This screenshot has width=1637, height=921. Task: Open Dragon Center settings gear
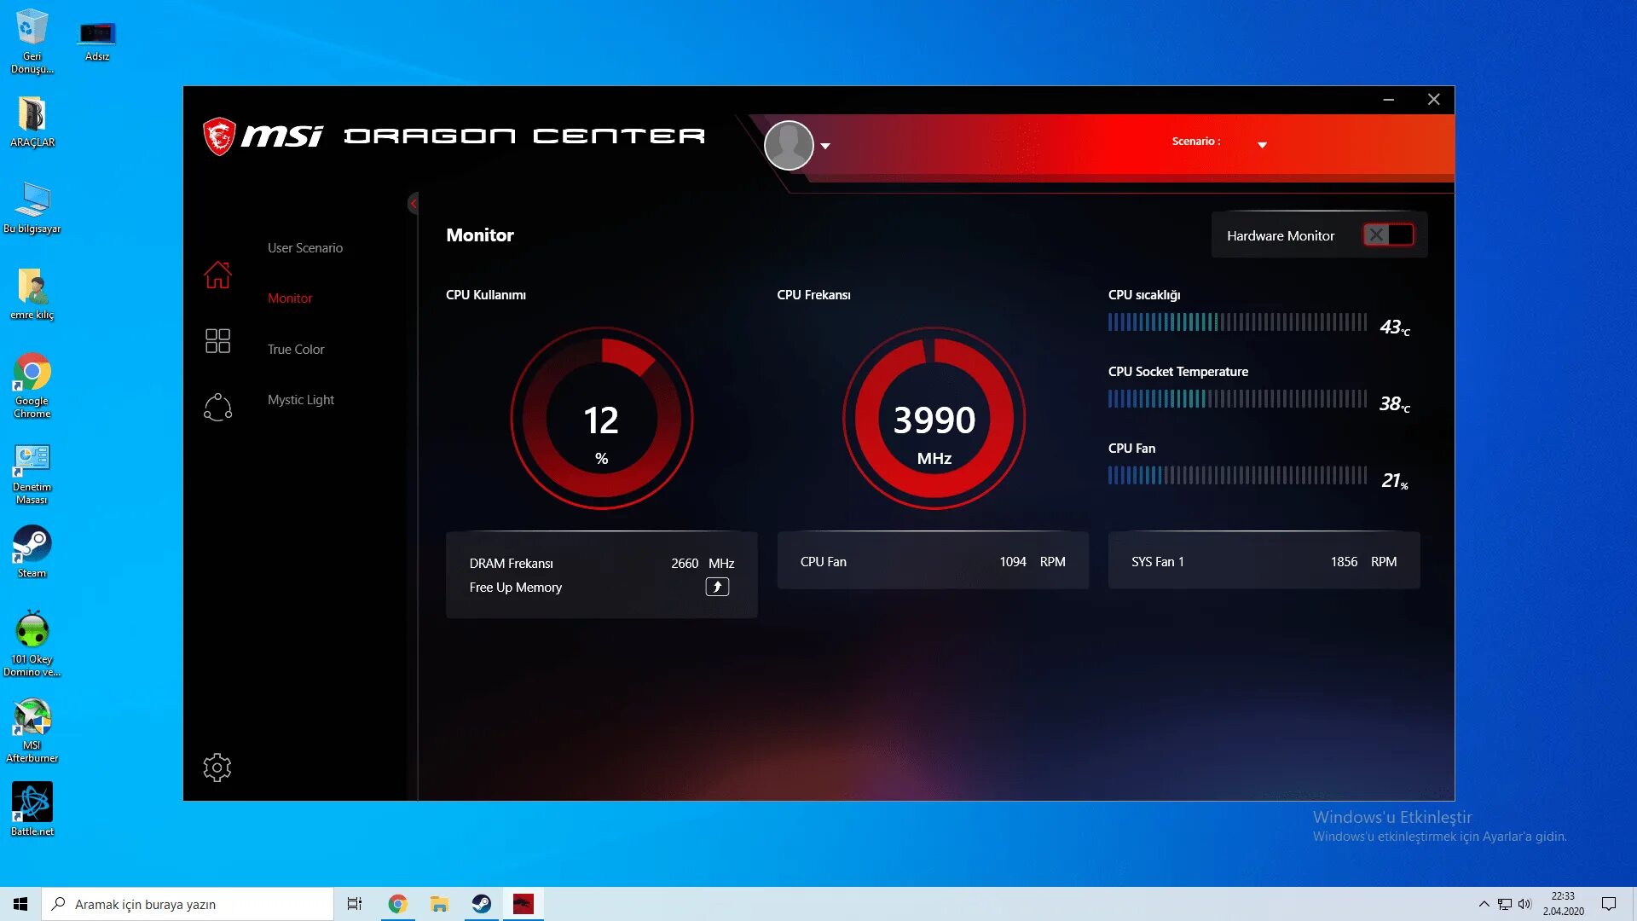217,767
